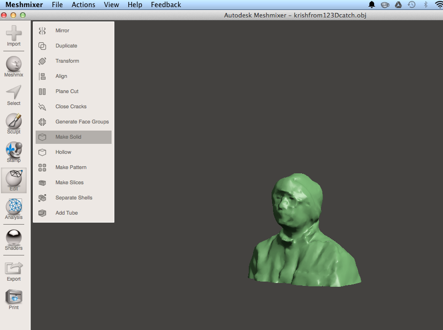Image resolution: width=443 pixels, height=330 pixels.
Task: Open the Meshmix parts library
Action: pos(14,66)
